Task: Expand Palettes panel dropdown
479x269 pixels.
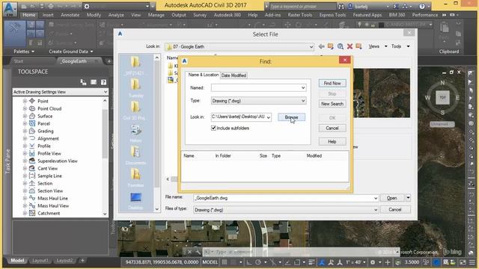Action: tap(24, 52)
